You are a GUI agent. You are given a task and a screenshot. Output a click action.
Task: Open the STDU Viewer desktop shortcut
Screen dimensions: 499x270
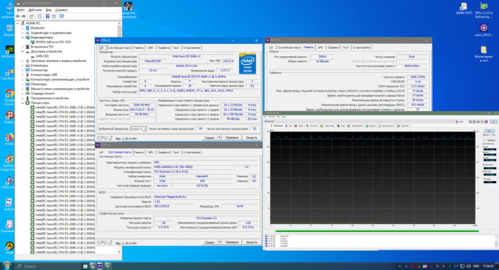(9, 183)
